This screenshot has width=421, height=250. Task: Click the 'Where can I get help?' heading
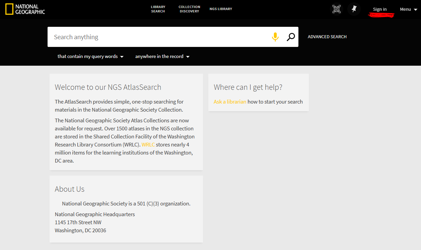(248, 87)
